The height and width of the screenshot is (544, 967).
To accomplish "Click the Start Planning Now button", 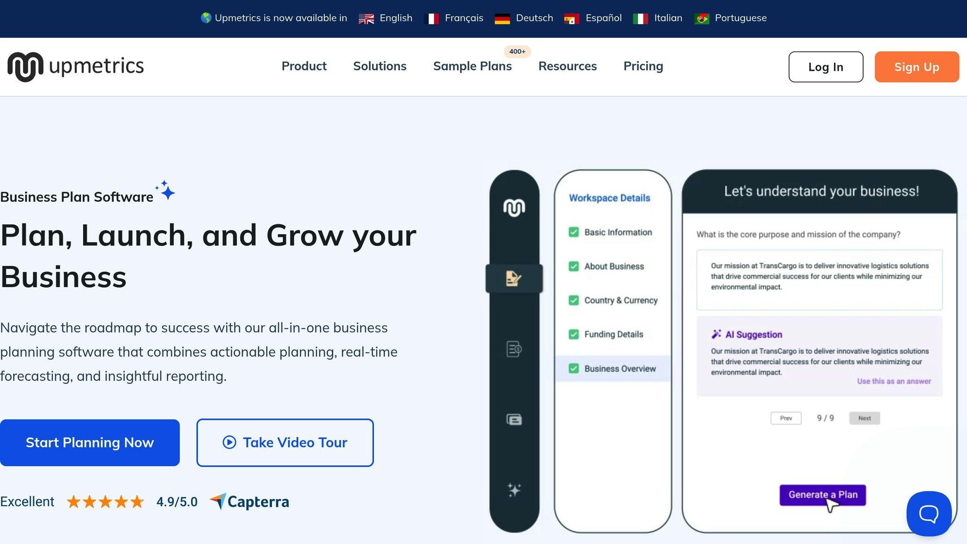I will (90, 442).
